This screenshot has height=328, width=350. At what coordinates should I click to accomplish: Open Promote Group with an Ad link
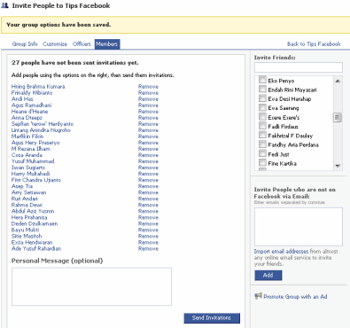point(295,297)
